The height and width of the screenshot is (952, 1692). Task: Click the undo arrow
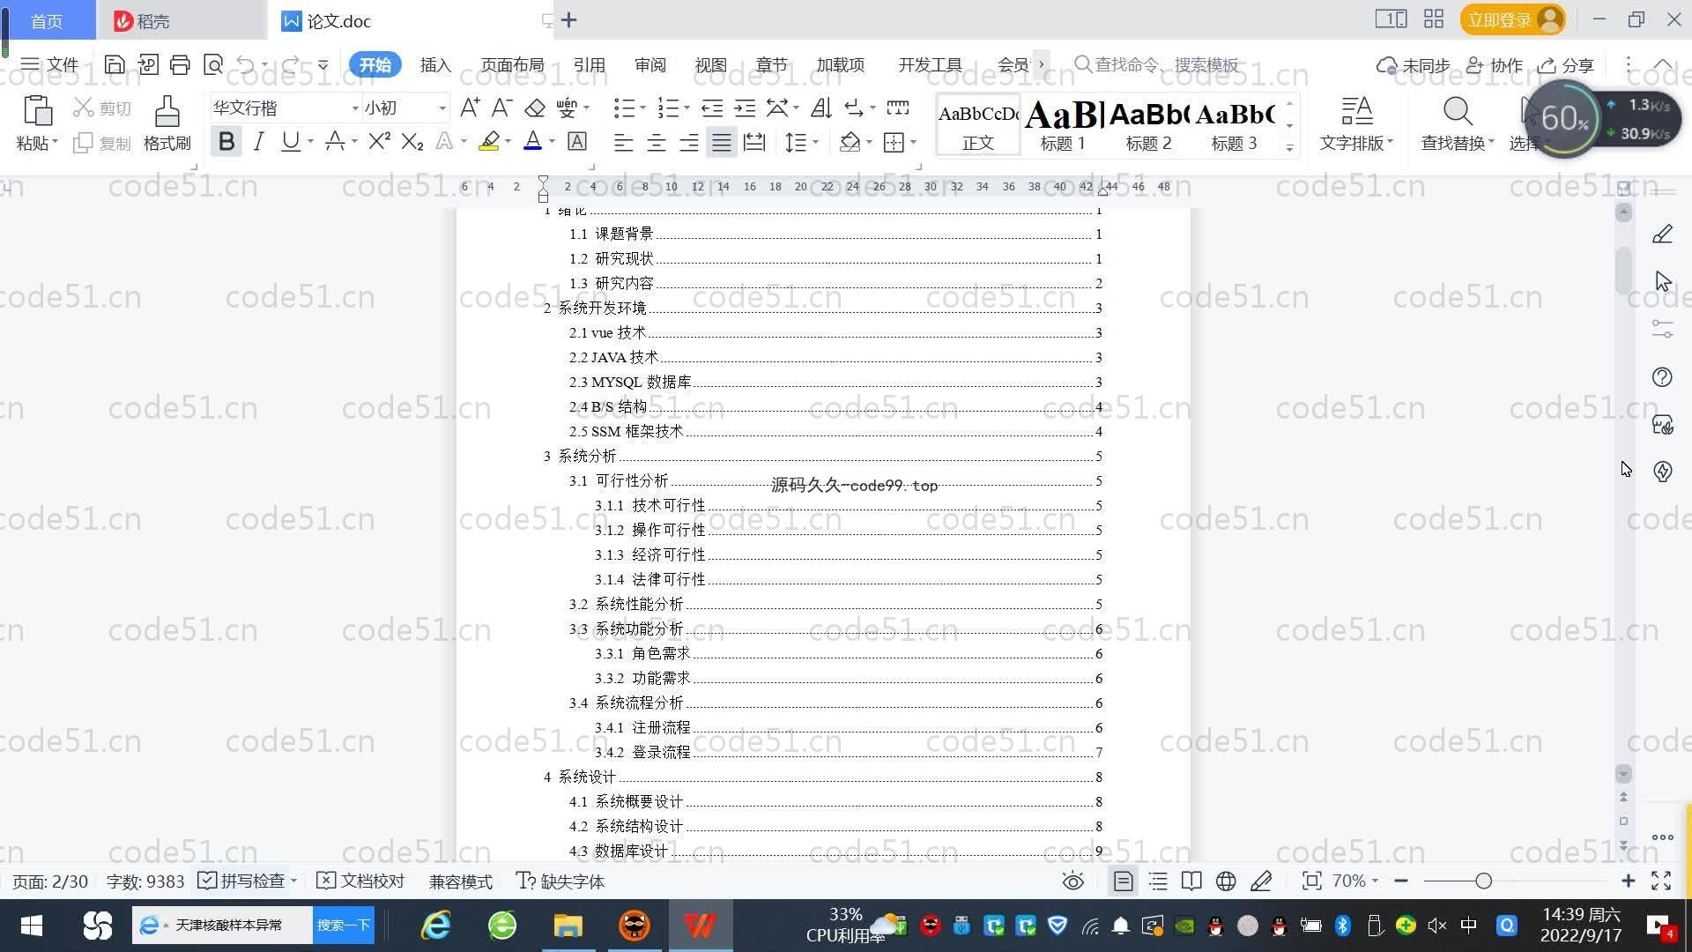[246, 64]
